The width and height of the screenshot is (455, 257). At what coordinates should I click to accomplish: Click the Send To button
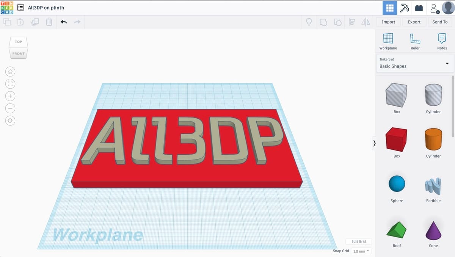(440, 22)
